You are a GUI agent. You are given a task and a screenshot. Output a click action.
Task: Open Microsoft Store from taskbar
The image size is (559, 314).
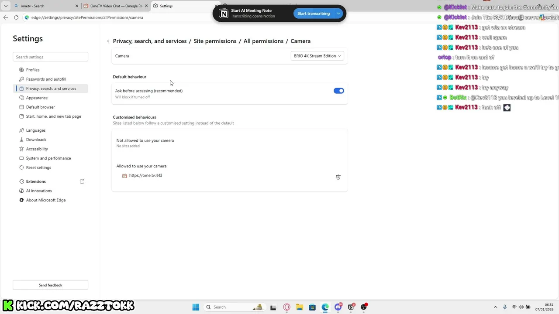pyautogui.click(x=312, y=307)
